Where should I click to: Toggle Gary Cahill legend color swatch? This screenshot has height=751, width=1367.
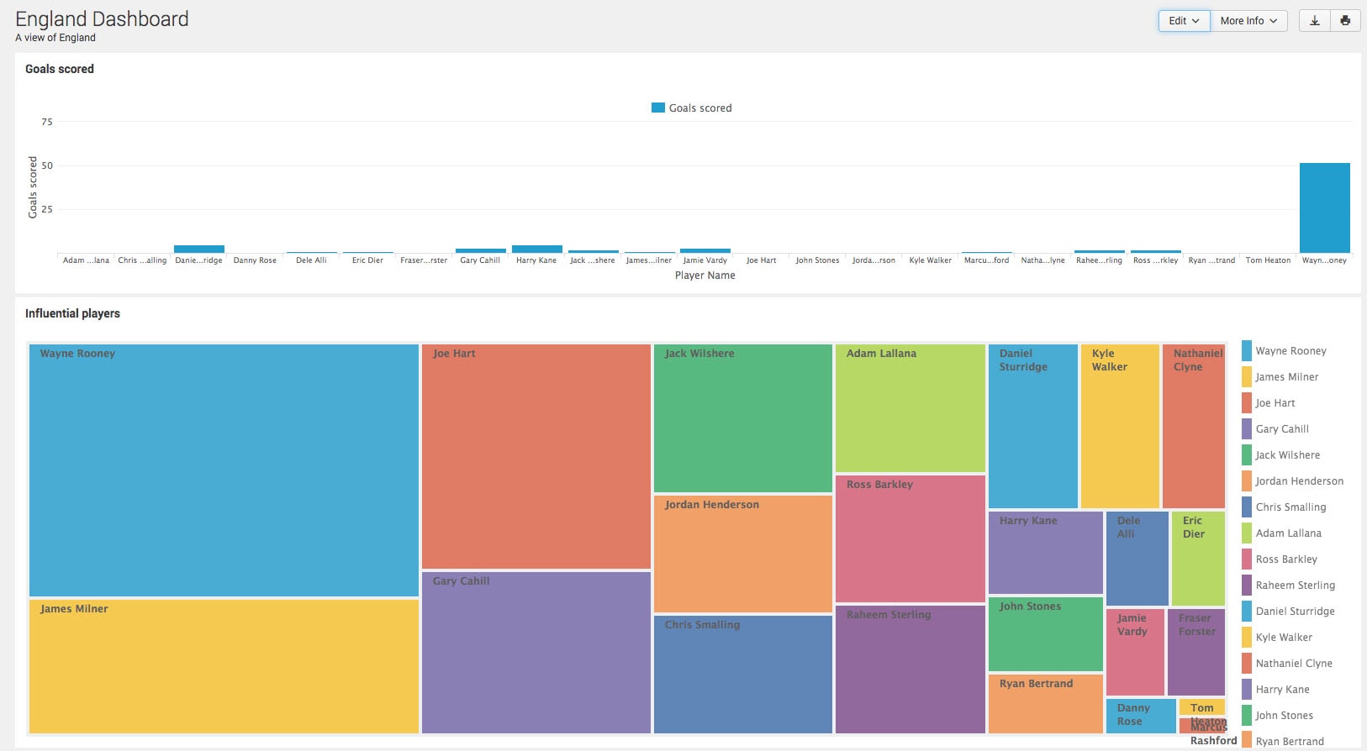(x=1247, y=428)
